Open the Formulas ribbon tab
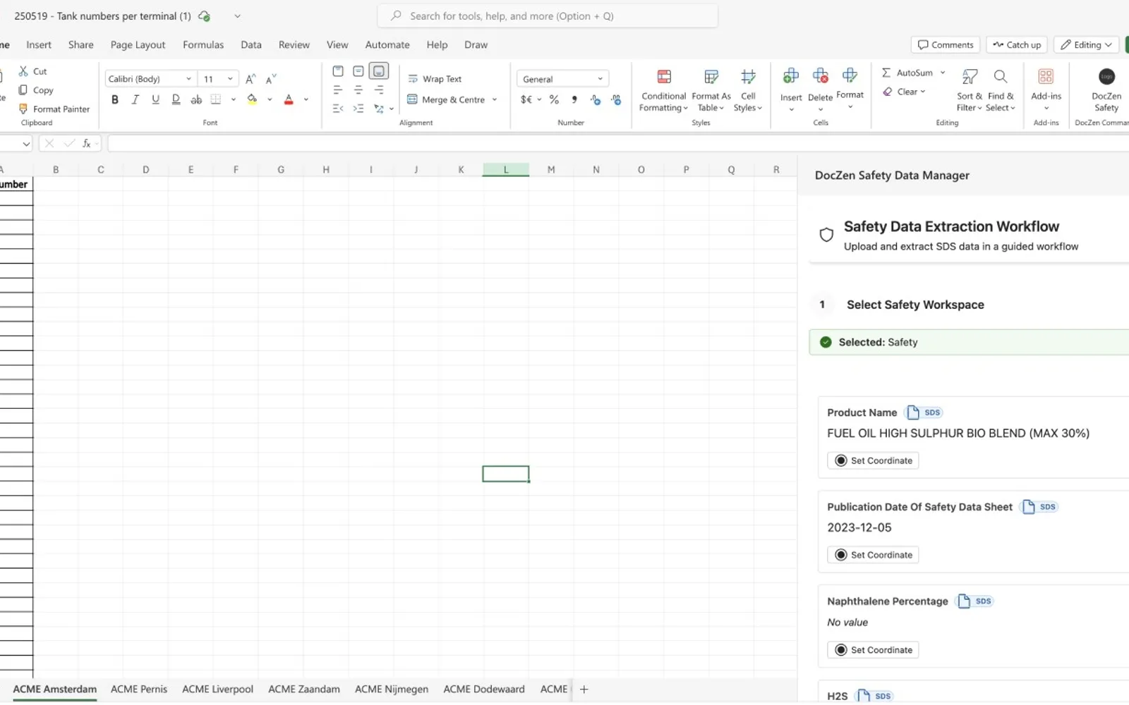This screenshot has width=1129, height=705. [x=203, y=44]
